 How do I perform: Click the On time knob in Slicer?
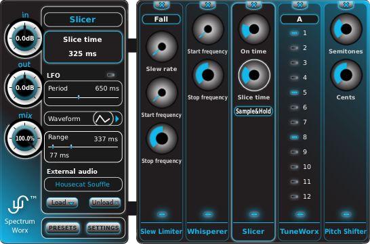pos(253,29)
